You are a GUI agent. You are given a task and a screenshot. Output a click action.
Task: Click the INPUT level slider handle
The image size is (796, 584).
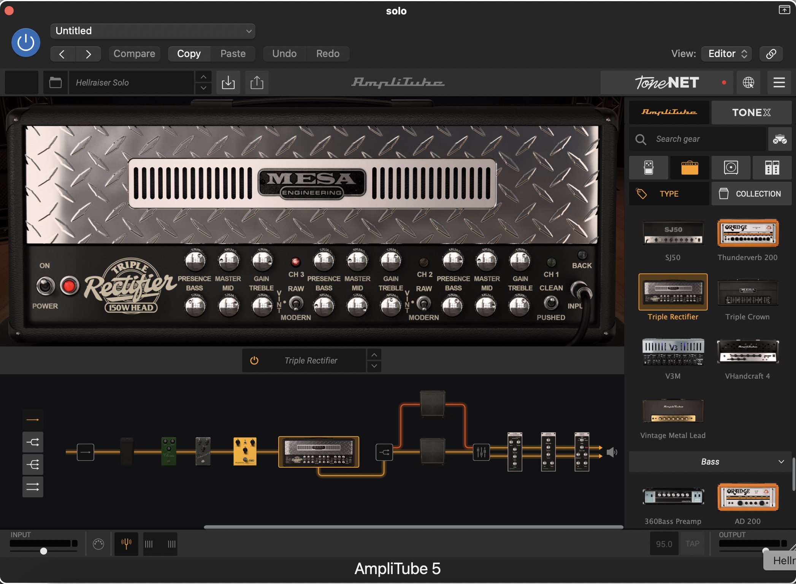(x=44, y=551)
